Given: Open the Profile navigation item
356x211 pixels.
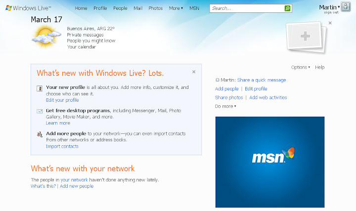Looking at the screenshot, I should [x=100, y=8].
